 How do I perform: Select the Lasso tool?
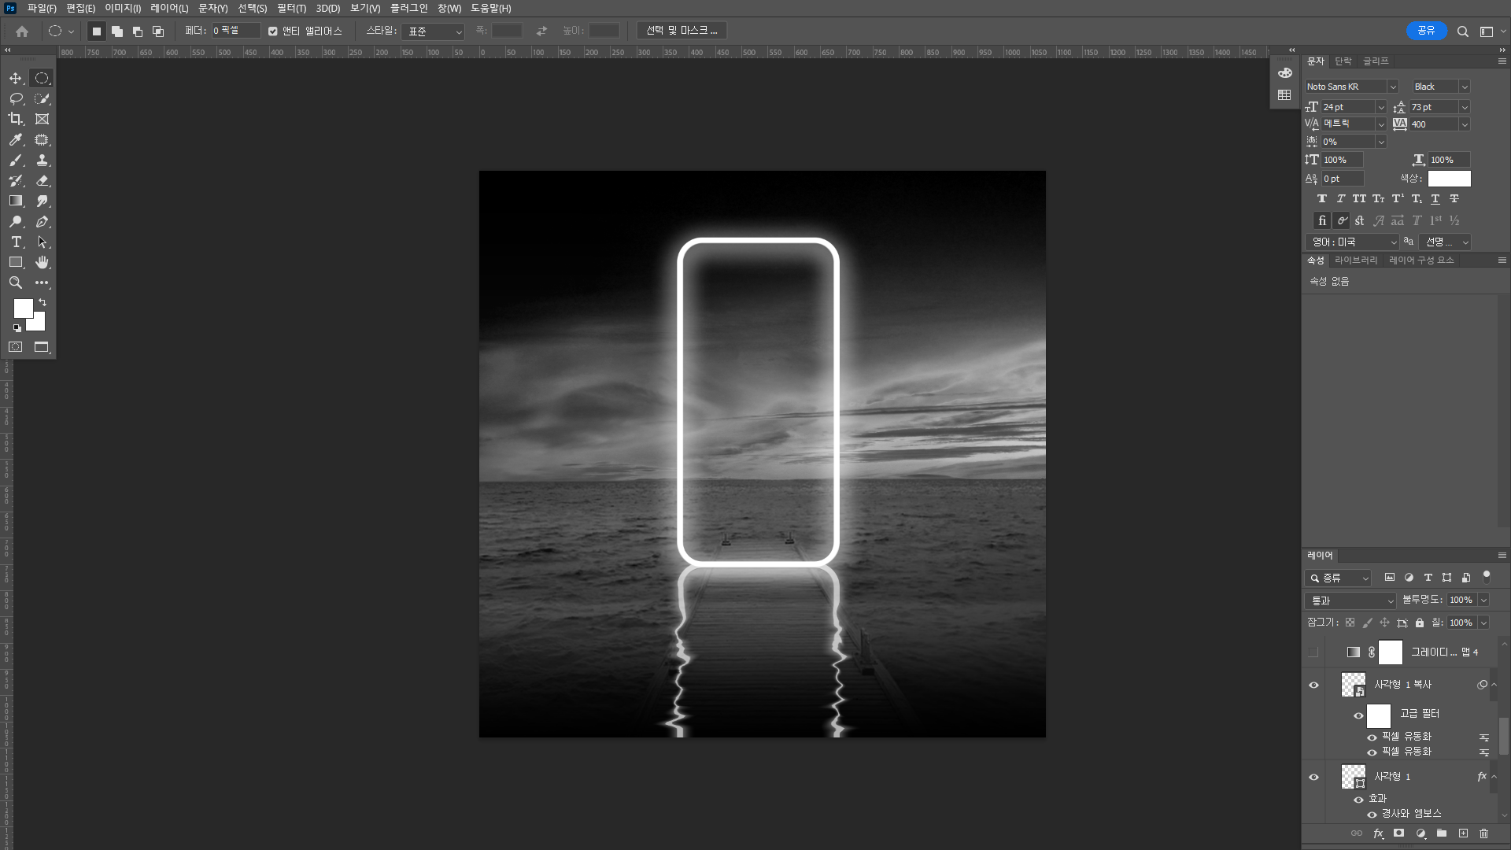coord(15,98)
